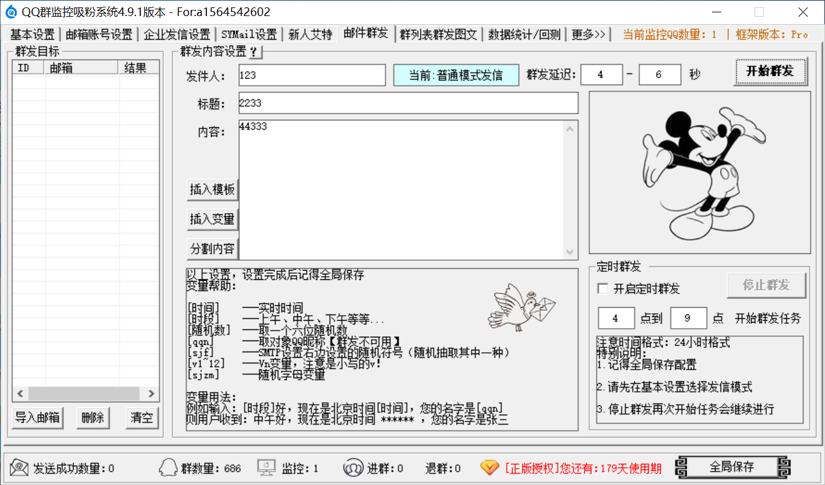Expand the 更多>> tab
This screenshot has height=485, width=825.
588,35
